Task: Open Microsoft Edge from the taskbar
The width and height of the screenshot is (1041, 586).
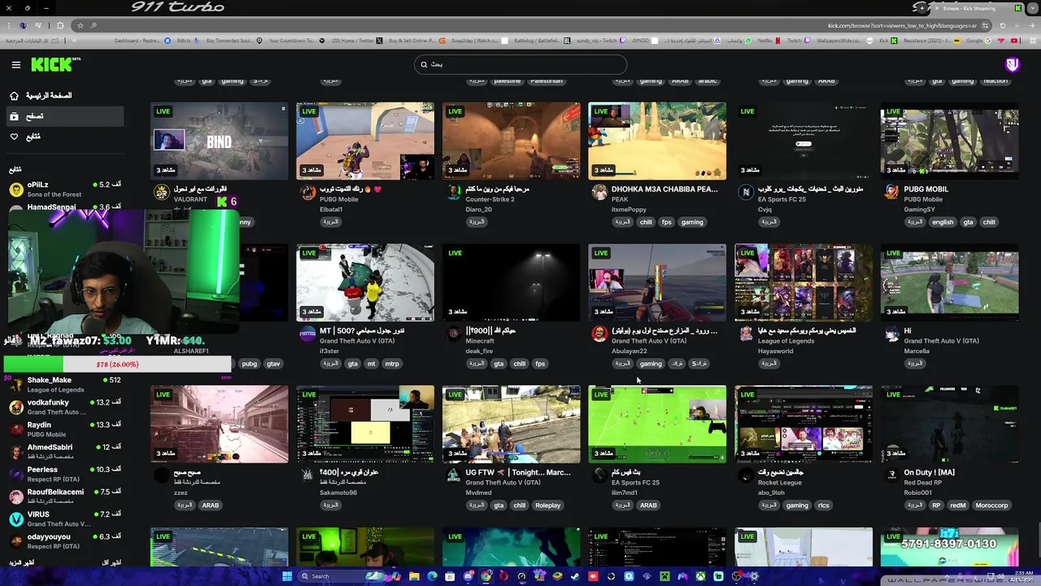Action: click(x=432, y=576)
